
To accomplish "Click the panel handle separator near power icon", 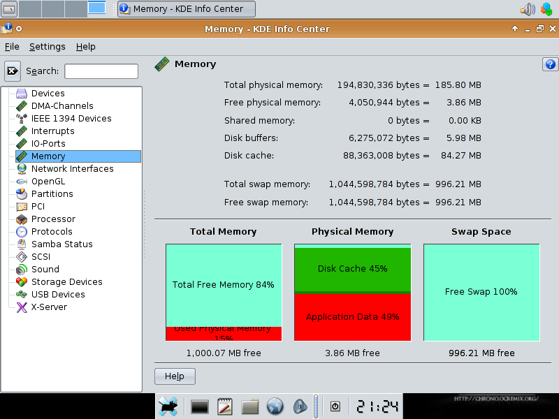I will click(316, 406).
